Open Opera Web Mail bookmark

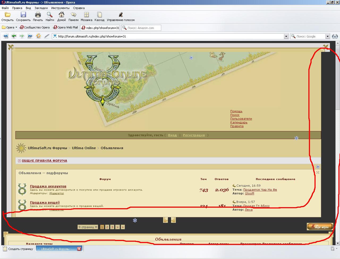pos(66,27)
